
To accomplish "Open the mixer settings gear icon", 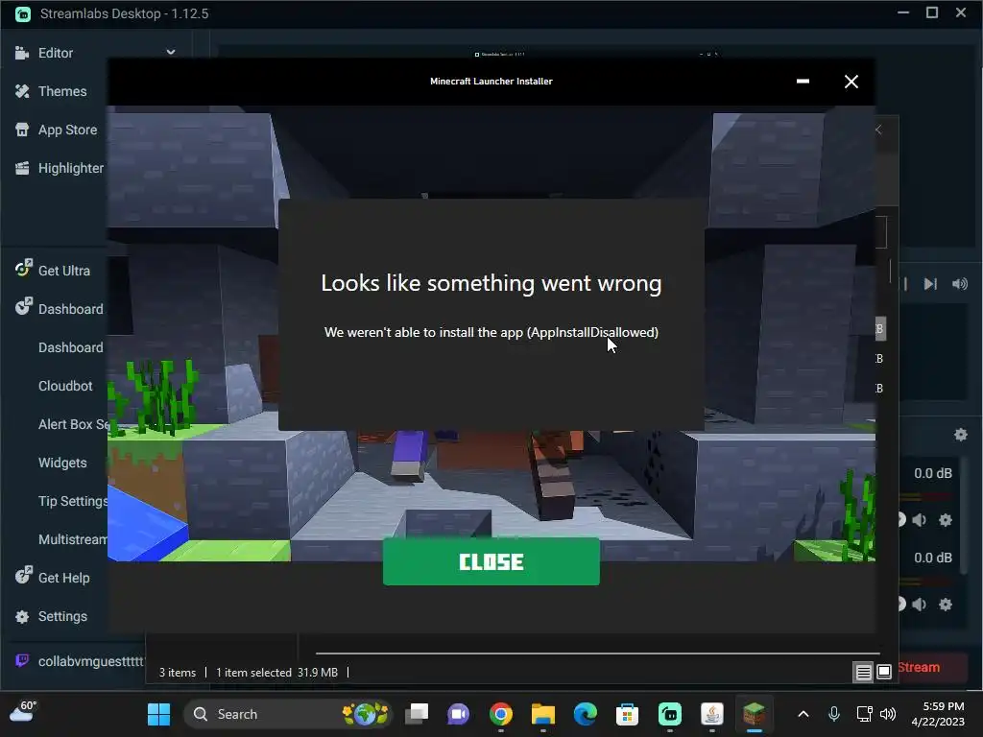I will coord(960,435).
